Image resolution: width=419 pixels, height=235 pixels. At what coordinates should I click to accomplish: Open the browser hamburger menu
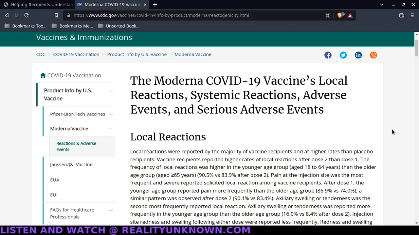412,15
